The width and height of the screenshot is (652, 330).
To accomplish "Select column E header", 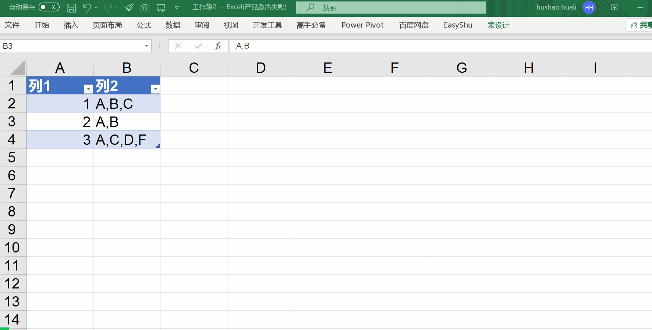I will [328, 68].
